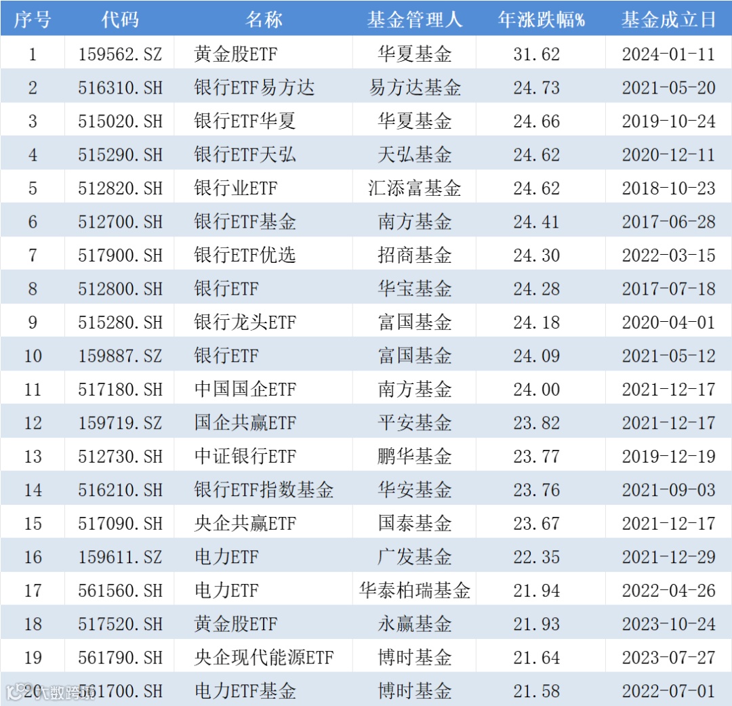
Task: Click inception date 2022-07-01
Action: 668,691
